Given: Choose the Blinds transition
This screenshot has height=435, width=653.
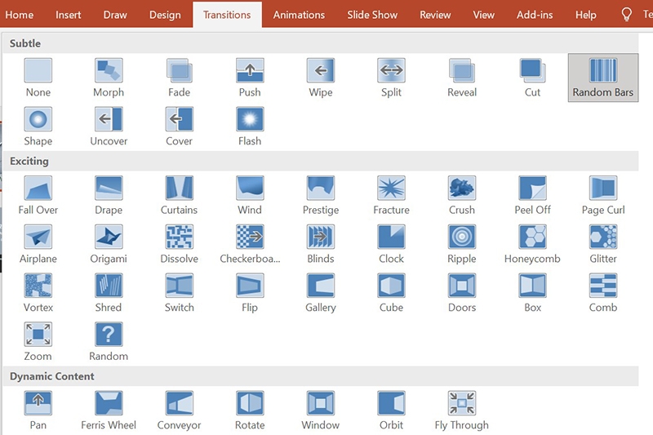Looking at the screenshot, I should click(x=321, y=244).
